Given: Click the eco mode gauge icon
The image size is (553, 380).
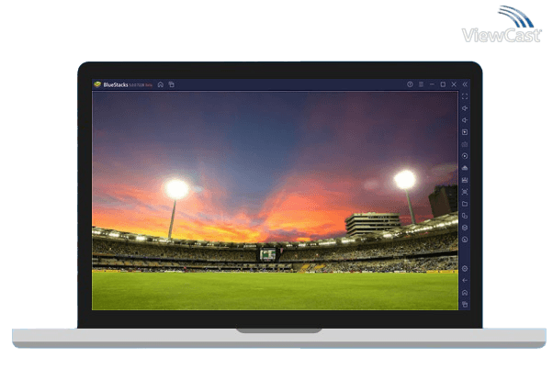Looking at the screenshot, I should pos(465,240).
